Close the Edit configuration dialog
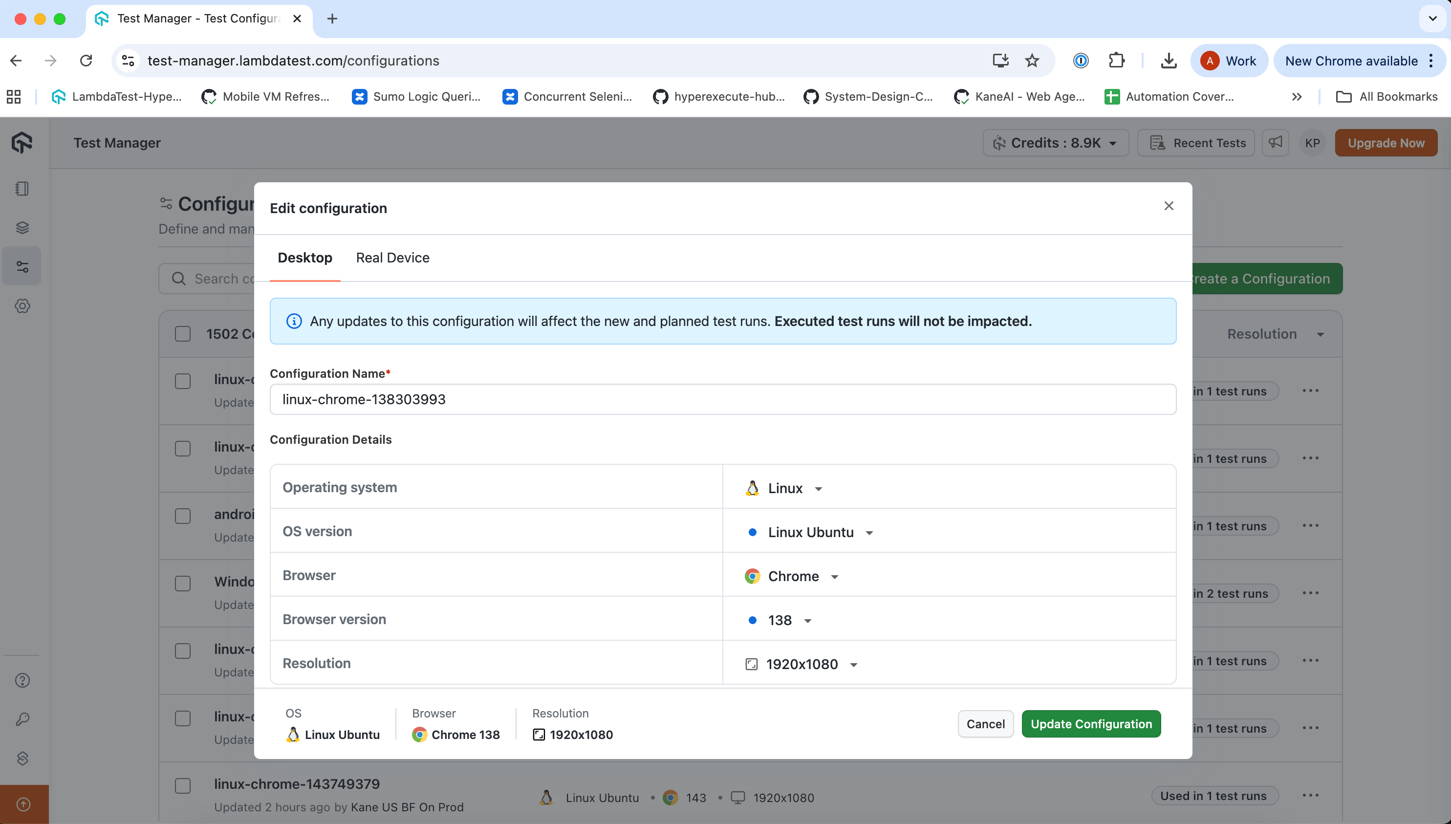Viewport: 1451px width, 824px height. 1169,206
